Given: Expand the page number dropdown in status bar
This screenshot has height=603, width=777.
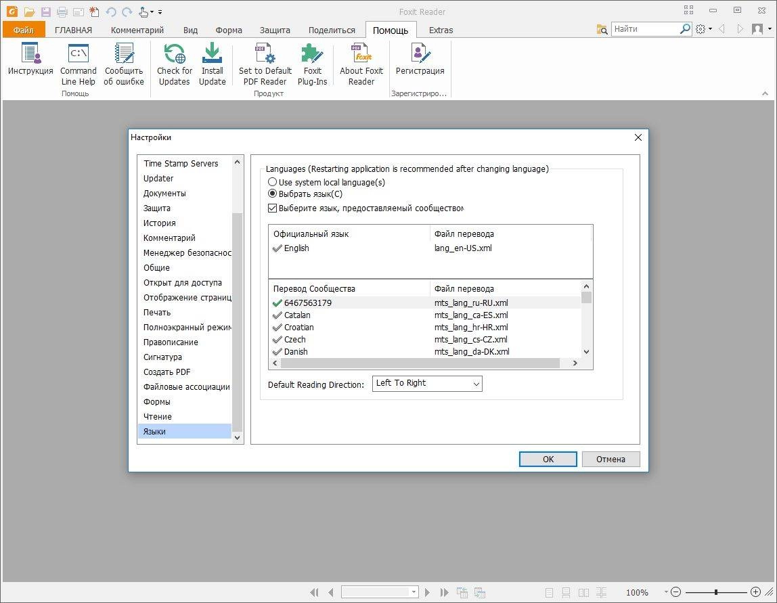Looking at the screenshot, I should pos(414,592).
